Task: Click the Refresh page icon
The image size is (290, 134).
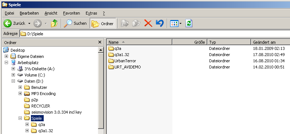Action: point(189,23)
